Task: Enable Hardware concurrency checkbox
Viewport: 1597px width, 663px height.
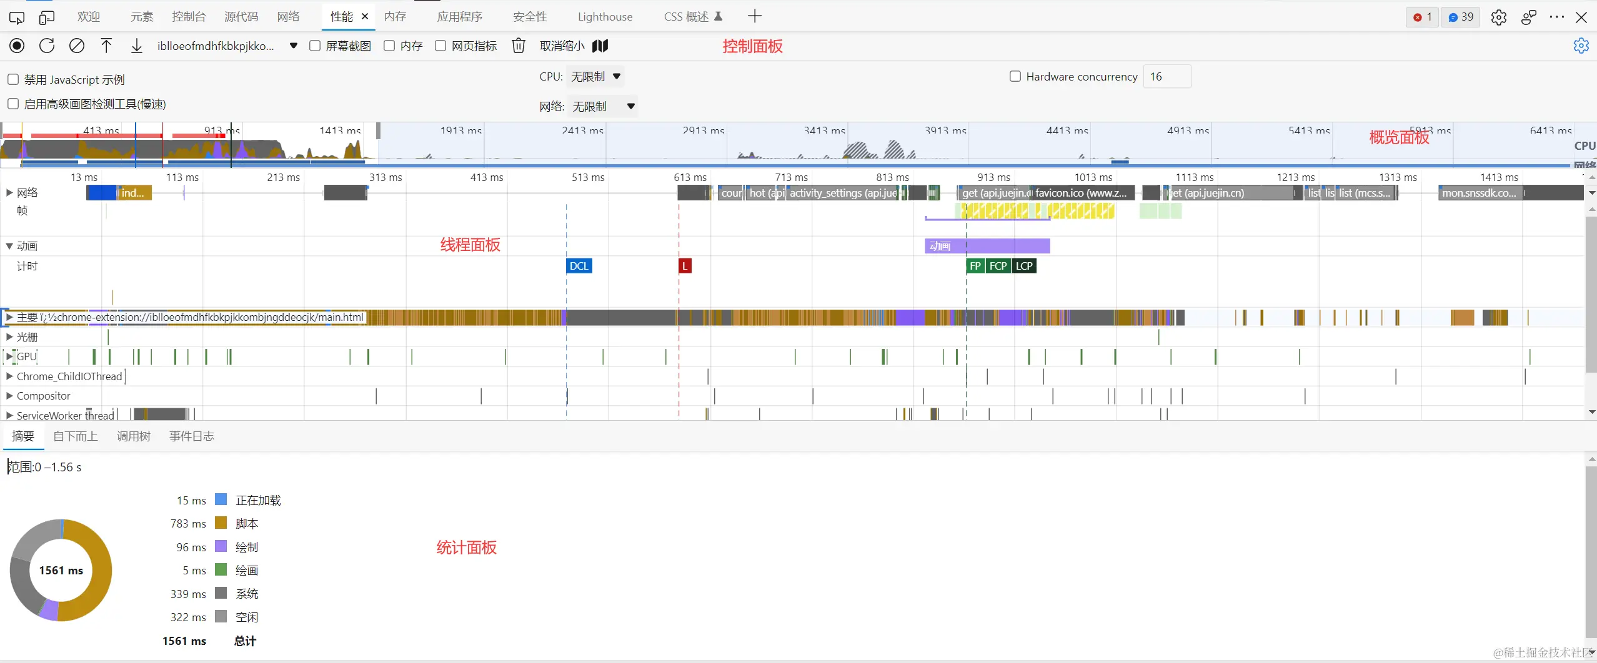Action: point(1015,76)
